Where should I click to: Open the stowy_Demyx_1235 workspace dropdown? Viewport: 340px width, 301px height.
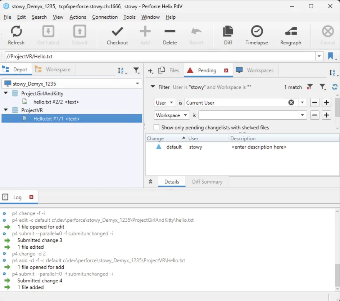(x=137, y=84)
